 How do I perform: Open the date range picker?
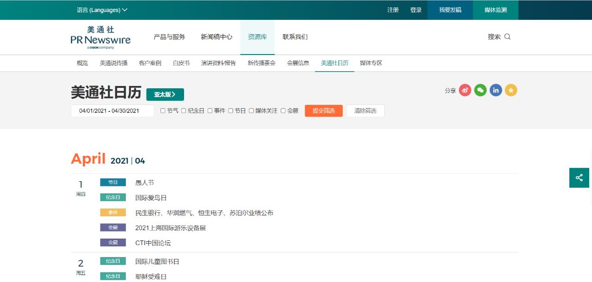point(112,110)
